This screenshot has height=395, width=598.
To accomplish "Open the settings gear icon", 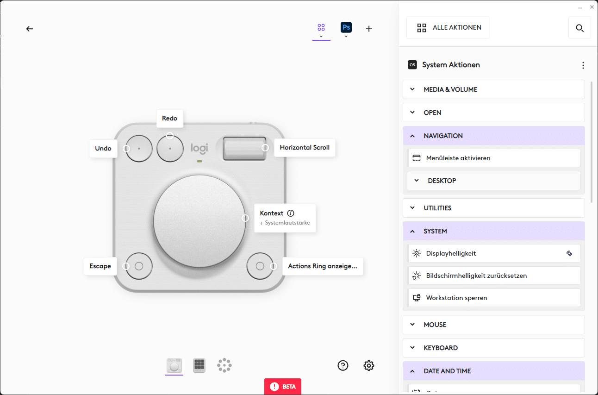I will (368, 365).
